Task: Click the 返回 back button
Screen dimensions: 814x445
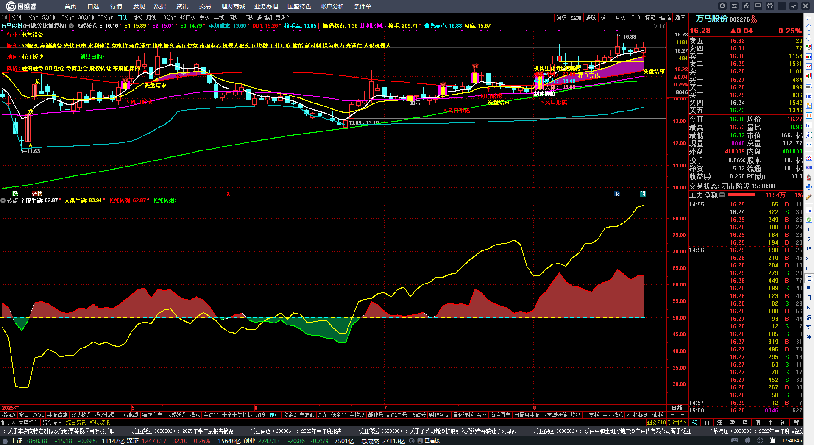Action: click(680, 17)
